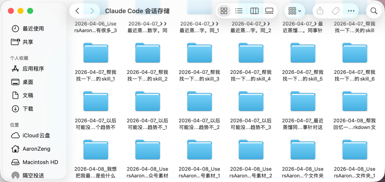Switch to gallery view

pos(269,11)
